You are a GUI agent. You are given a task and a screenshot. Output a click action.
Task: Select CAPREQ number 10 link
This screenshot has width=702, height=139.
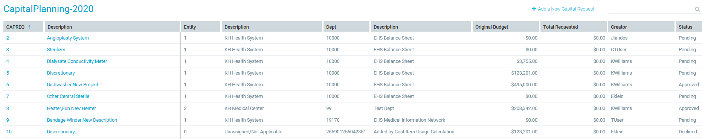pos(9,131)
